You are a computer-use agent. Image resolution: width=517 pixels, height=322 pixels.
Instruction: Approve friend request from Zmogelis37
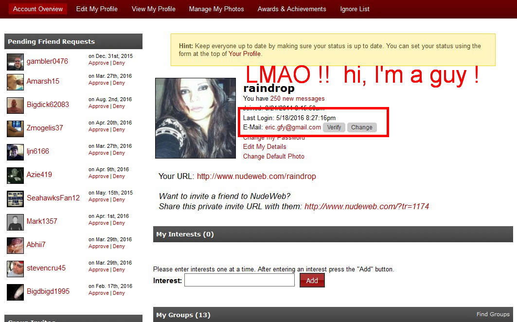pyautogui.click(x=98, y=130)
